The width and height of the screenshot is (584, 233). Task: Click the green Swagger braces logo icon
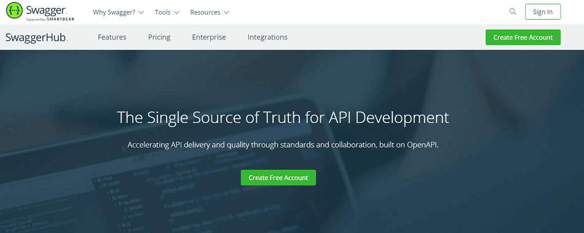coord(14,12)
